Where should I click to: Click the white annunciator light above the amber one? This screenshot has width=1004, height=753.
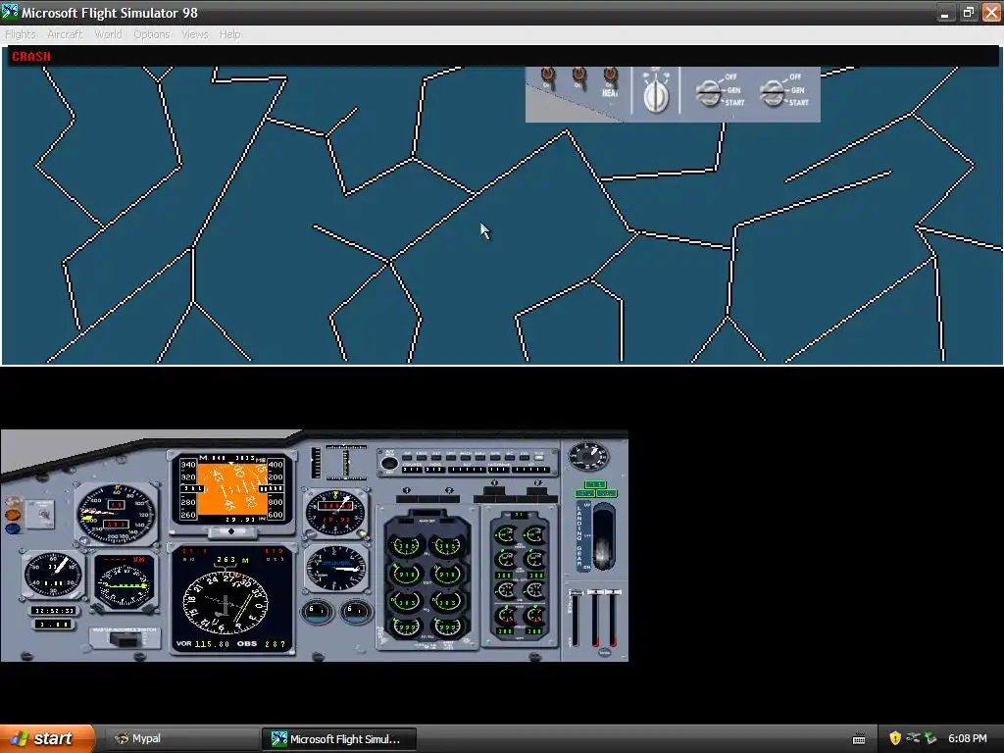coord(13,502)
